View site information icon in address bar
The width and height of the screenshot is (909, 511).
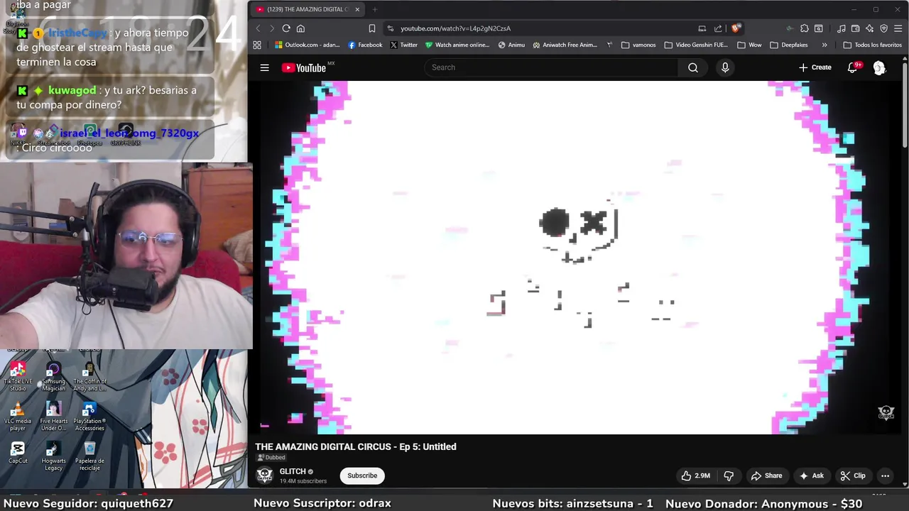point(390,28)
